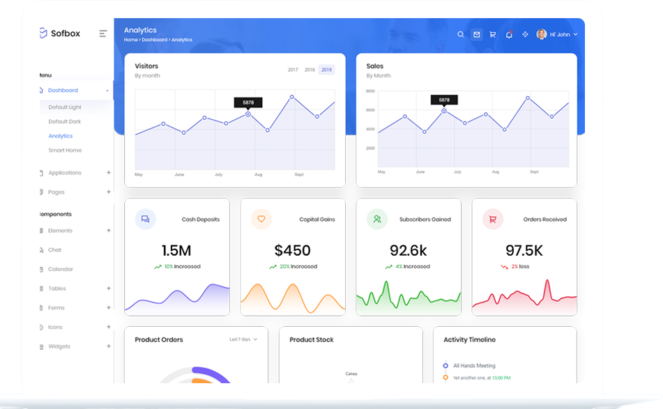Click the target settings icon in header
The height and width of the screenshot is (409, 663).
tap(525, 34)
